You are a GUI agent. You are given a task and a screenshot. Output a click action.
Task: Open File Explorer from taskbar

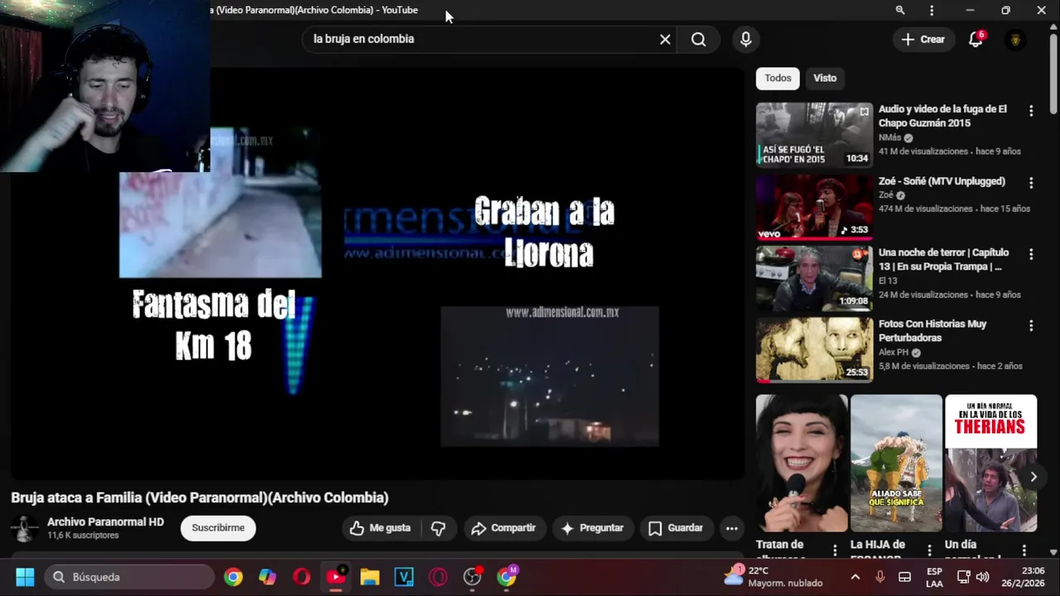(x=369, y=577)
